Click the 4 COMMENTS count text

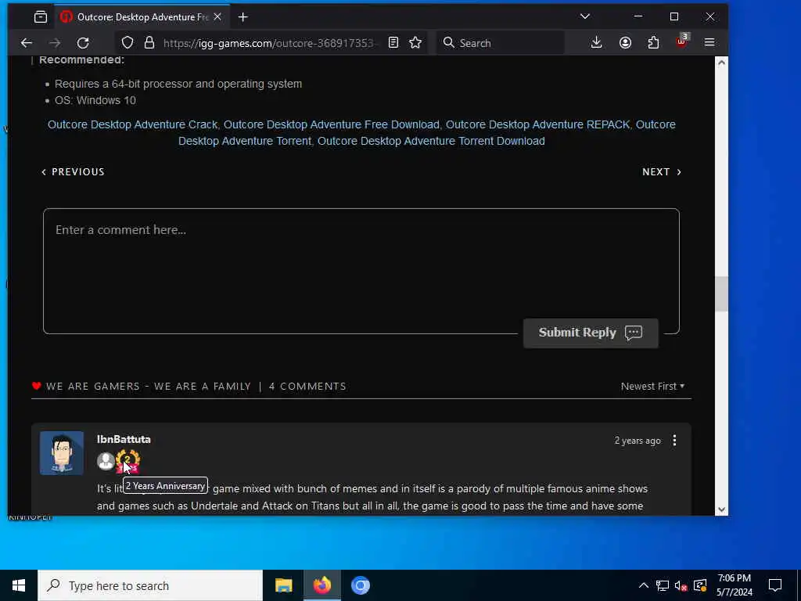[x=307, y=387]
